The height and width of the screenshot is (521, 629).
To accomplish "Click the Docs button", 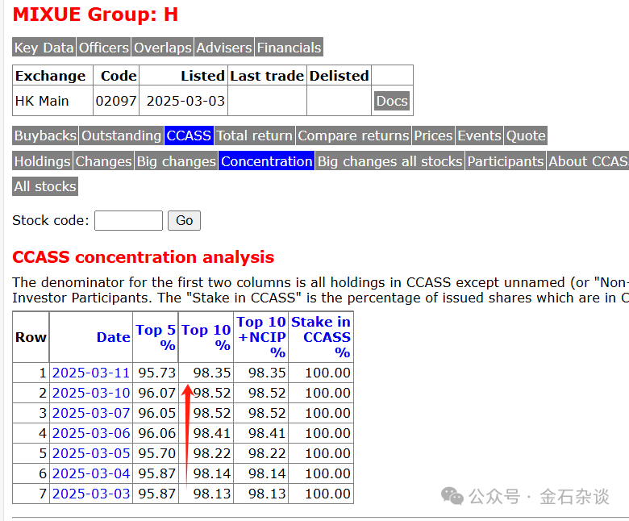I will (392, 101).
